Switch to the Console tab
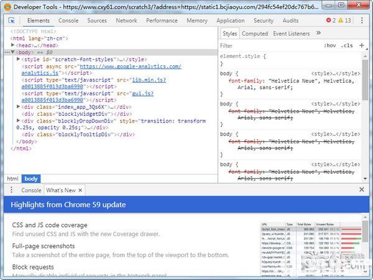The image size is (373, 280). pos(68,21)
